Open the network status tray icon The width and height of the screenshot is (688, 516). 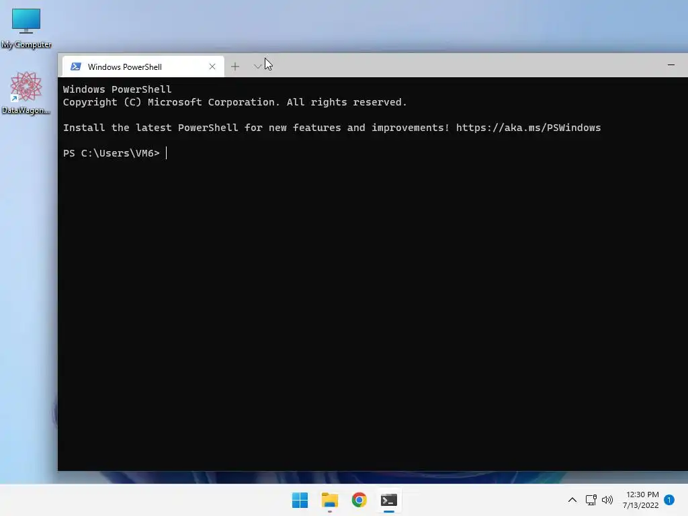pyautogui.click(x=591, y=500)
